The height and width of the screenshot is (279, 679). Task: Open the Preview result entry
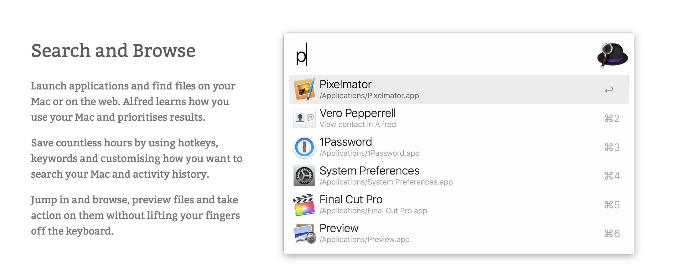(x=339, y=228)
